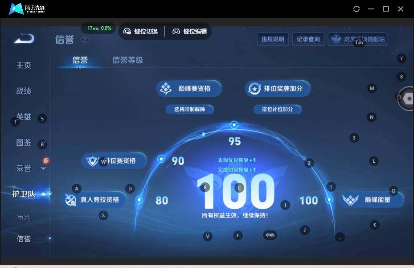Select the 信誉 tab
Screen dimensions: 414x268
click(79, 60)
